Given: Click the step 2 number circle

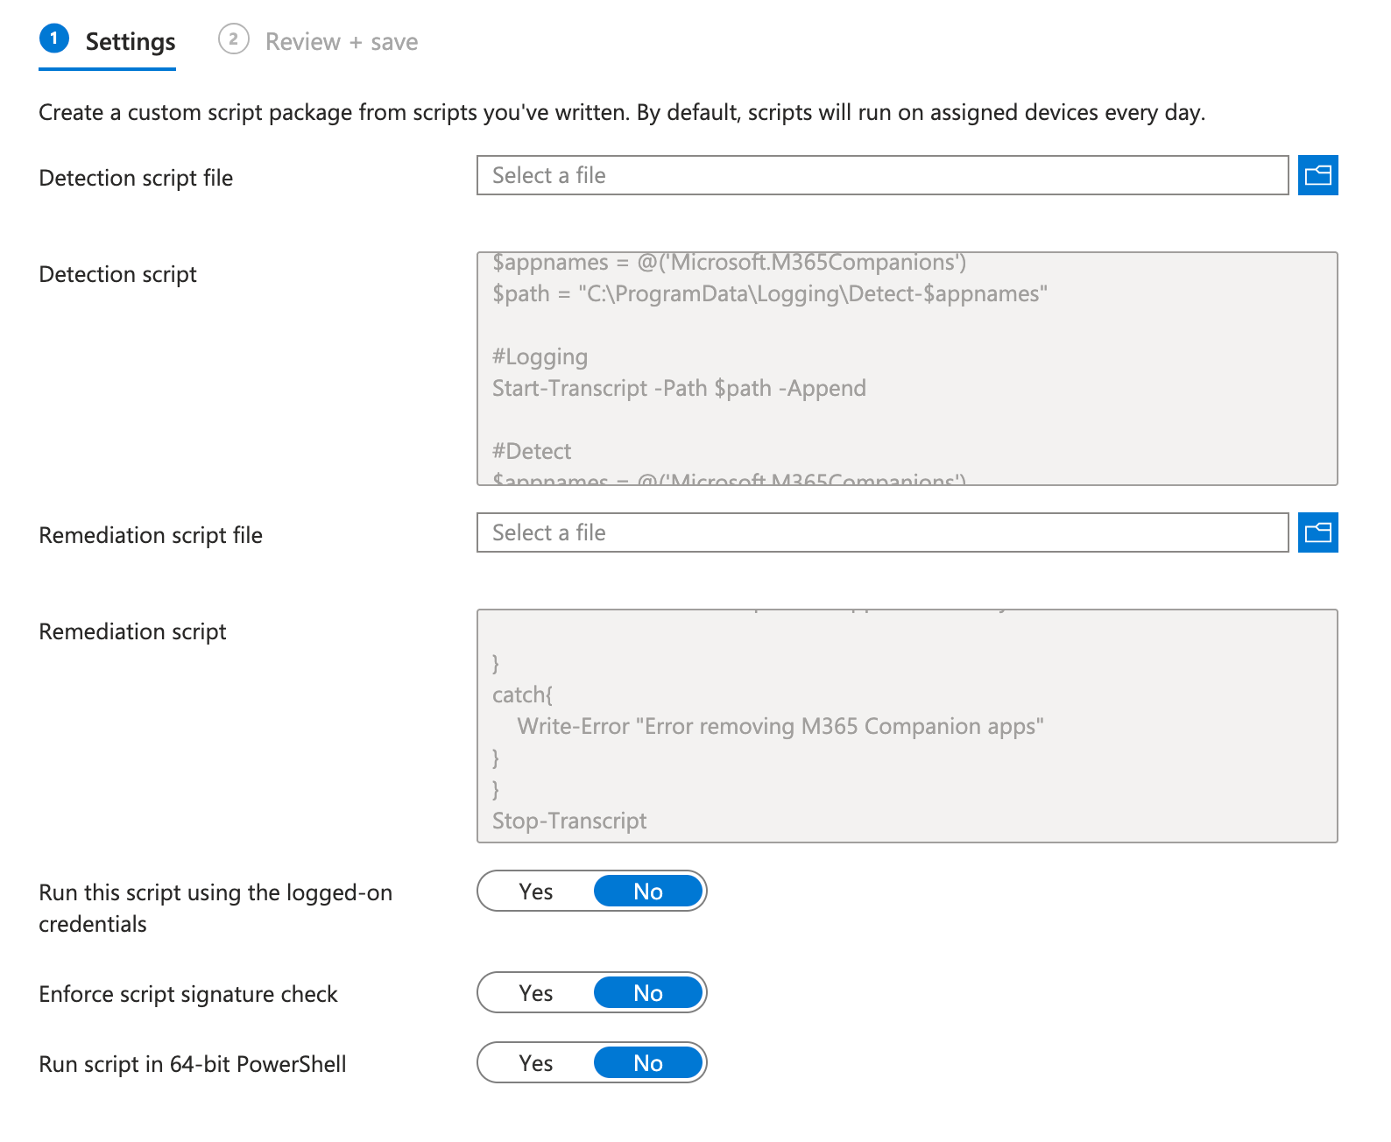Looking at the screenshot, I should point(233,39).
